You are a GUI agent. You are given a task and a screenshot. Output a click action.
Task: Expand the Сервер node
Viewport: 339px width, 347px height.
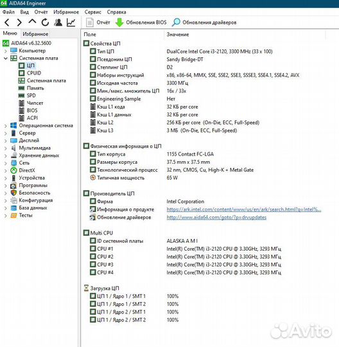point(6,133)
